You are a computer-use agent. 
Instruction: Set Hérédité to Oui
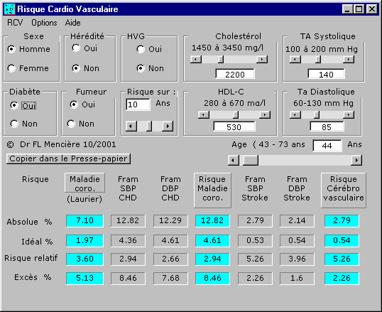[x=76, y=48]
